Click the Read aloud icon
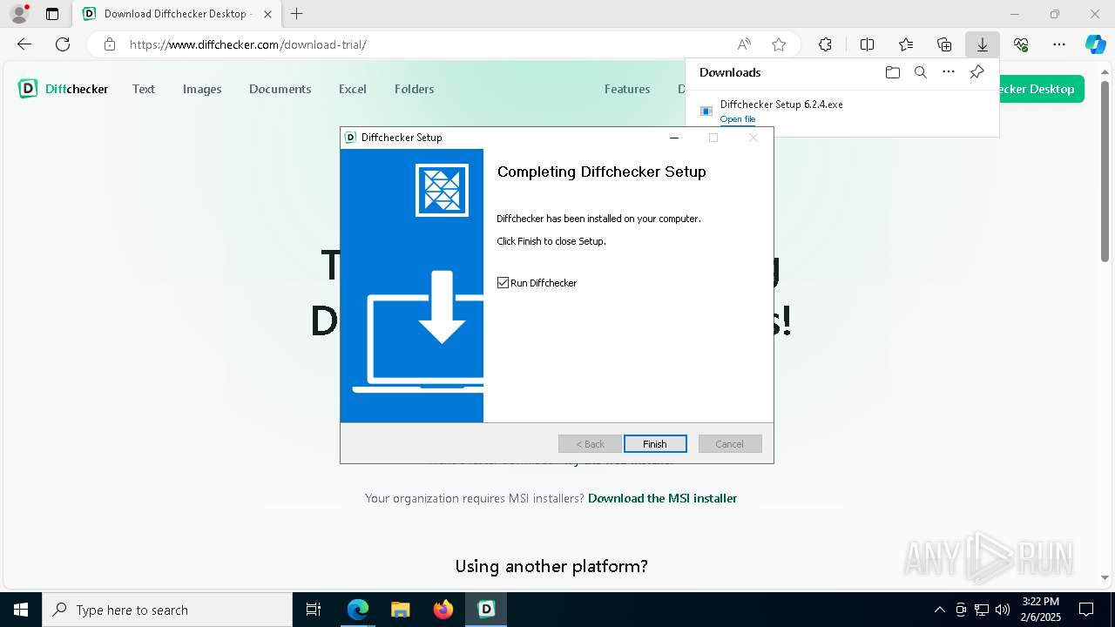 744,44
